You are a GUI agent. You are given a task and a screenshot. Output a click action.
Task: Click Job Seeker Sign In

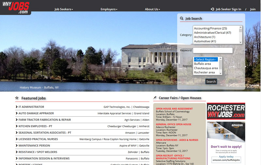click(x=228, y=9)
